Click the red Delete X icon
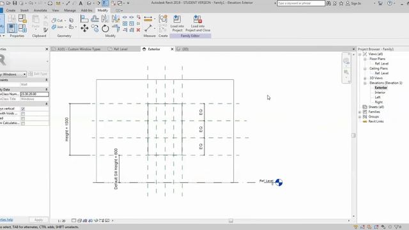This screenshot has width=409, height=230. coord(138,30)
